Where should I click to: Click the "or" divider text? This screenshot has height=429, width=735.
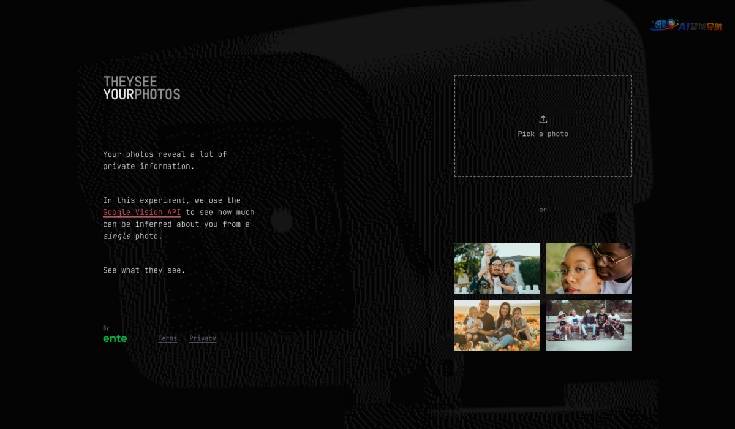tap(543, 210)
